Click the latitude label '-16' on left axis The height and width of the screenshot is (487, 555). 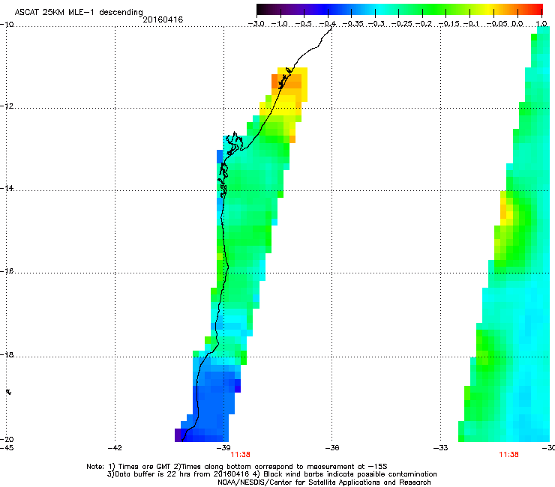click(x=7, y=271)
